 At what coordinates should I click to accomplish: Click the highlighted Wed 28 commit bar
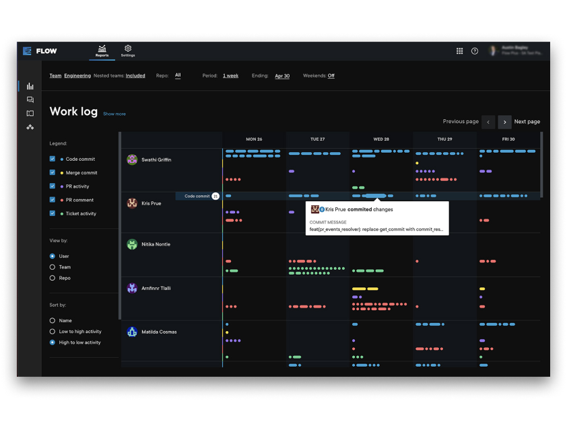pyautogui.click(x=375, y=196)
